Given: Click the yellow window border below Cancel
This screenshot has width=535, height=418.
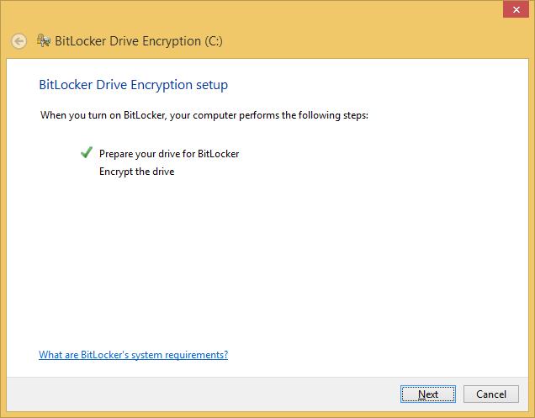Looking at the screenshot, I should pos(491,414).
